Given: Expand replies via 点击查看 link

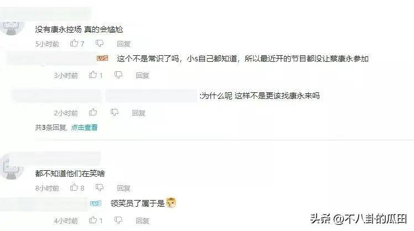Looking at the screenshot, I should (84, 127).
